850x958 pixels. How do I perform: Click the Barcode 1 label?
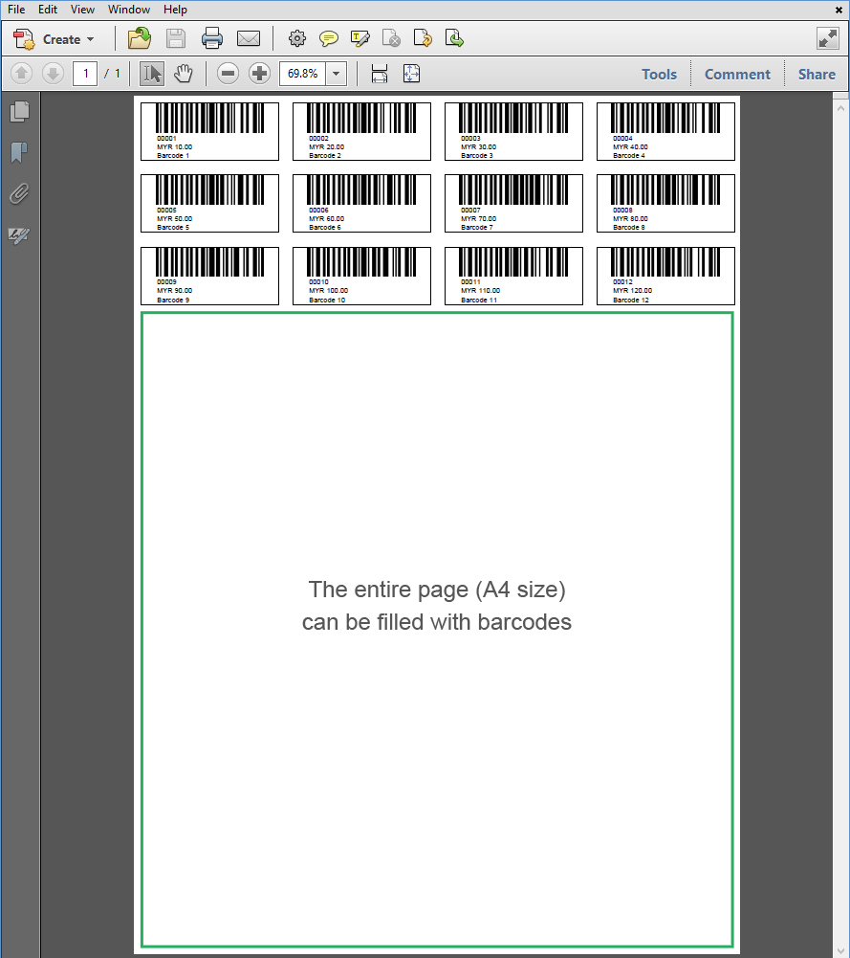(x=173, y=156)
